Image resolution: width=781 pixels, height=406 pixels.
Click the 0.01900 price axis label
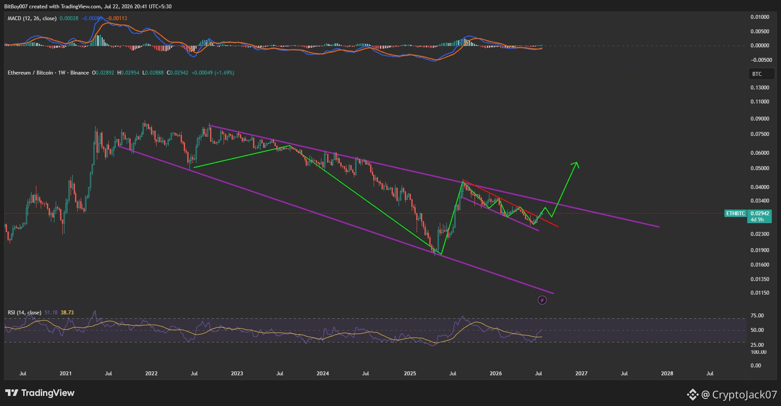pyautogui.click(x=760, y=250)
